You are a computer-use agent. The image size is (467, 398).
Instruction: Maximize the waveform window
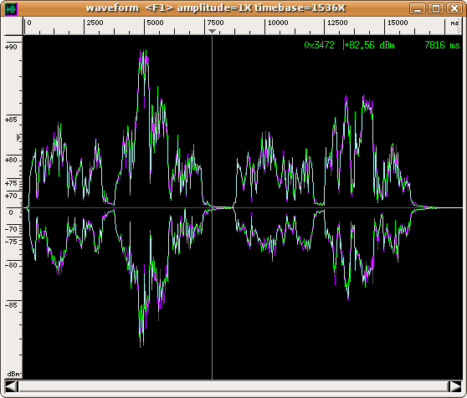coord(436,8)
